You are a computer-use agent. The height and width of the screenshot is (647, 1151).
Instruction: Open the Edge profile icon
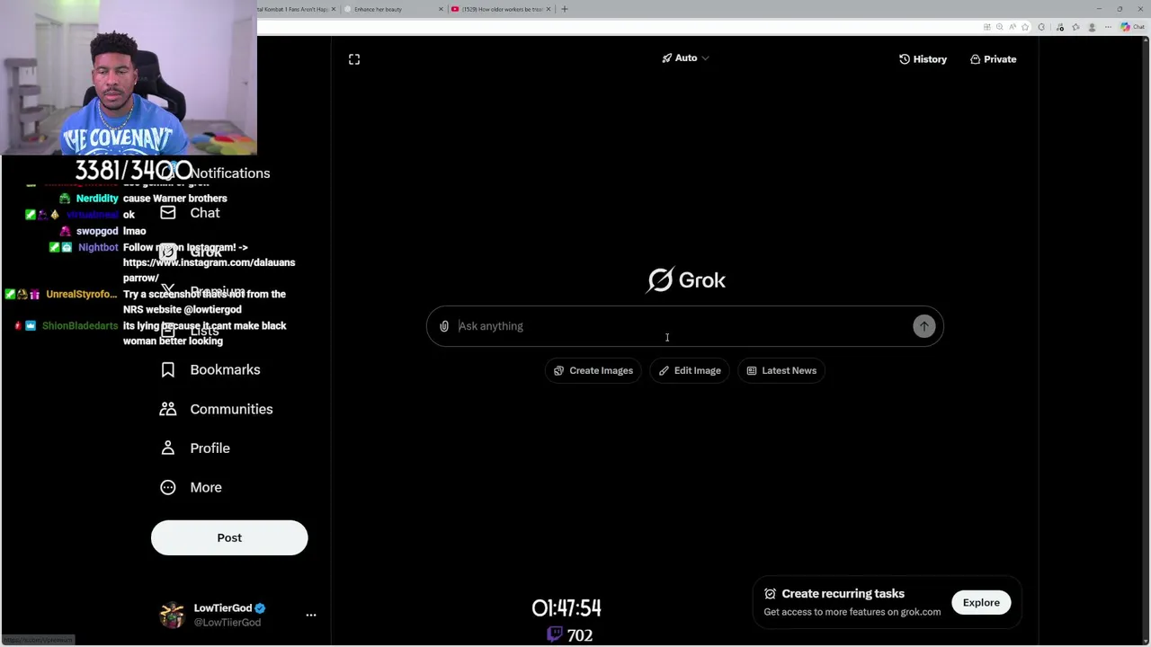coord(1092,27)
